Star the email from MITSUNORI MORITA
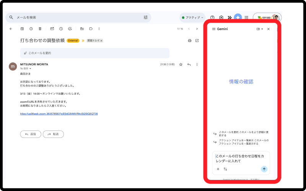This screenshot has height=191, width=306. coord(181,65)
